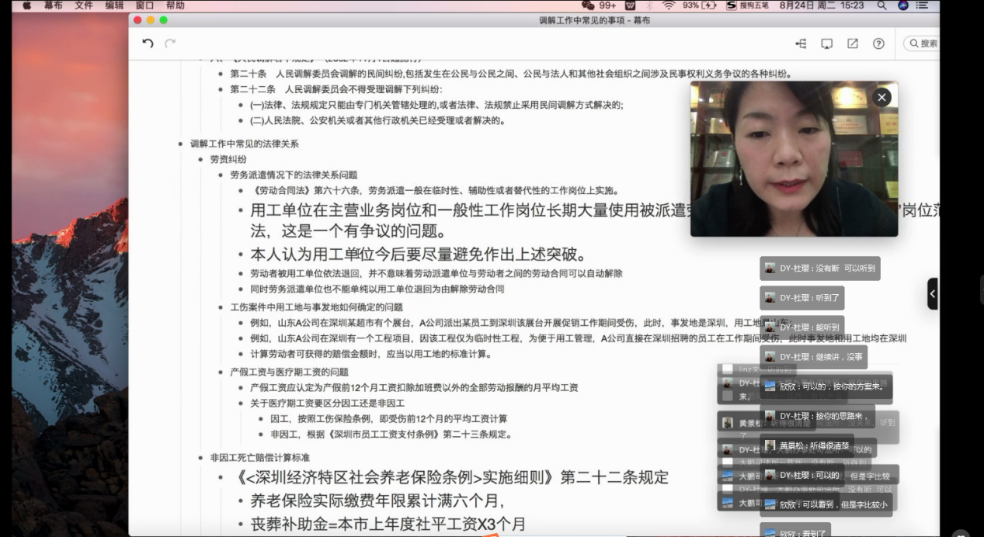Click chat message 欣欣：可以看到，但是字比较小
Viewport: 984px width, 537px height.
pos(826,505)
